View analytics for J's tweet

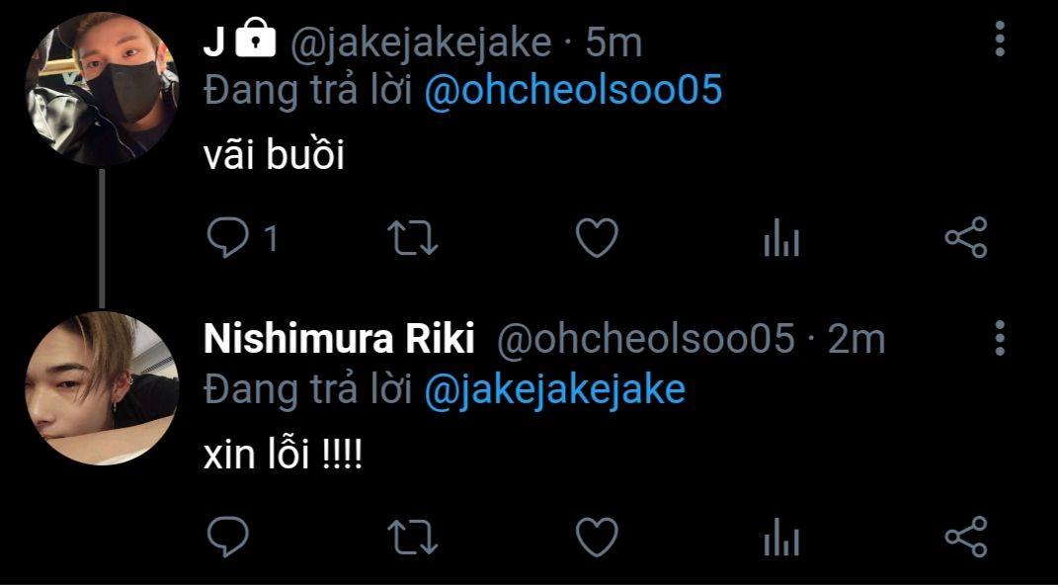[781, 238]
